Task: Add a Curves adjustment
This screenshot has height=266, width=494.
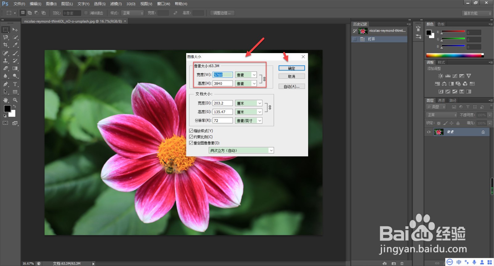Action: pos(455,76)
